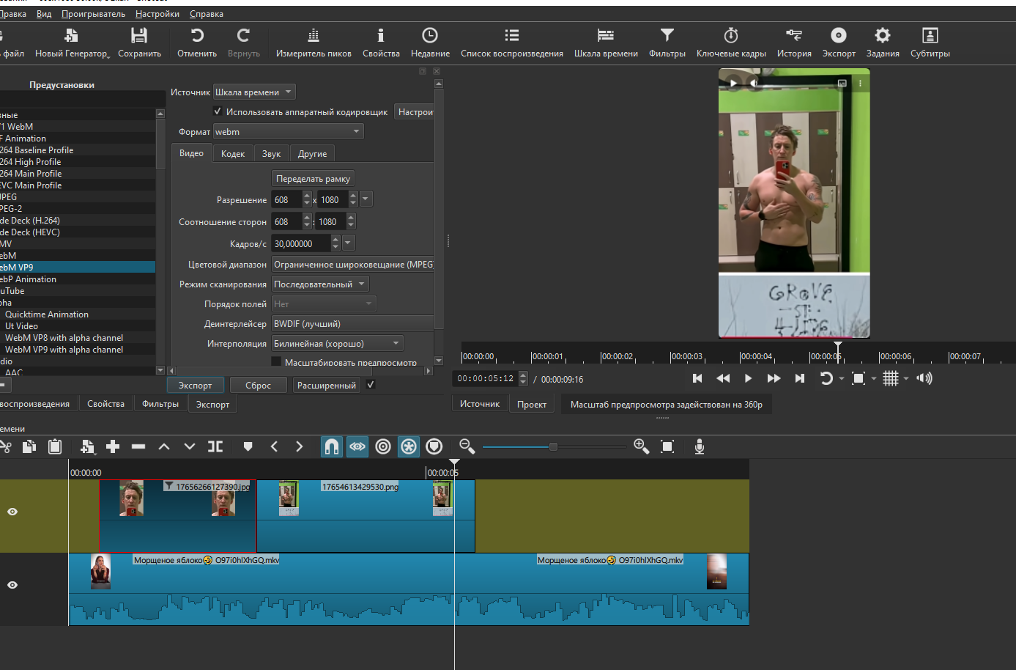Click the timeline zoom slider
The width and height of the screenshot is (1016, 670).
553,446
